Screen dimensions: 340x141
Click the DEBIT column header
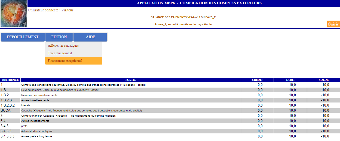(290, 80)
